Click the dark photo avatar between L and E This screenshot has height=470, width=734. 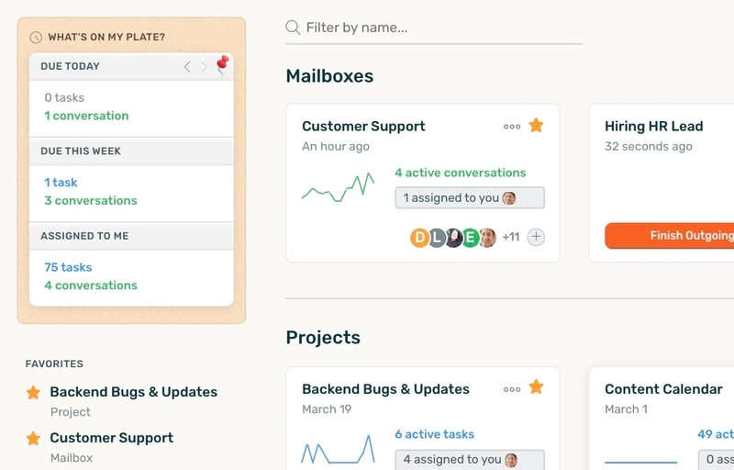453,238
